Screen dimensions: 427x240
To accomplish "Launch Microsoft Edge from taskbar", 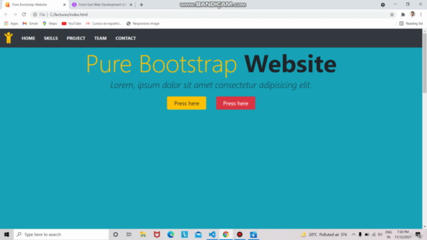I will [171, 234].
